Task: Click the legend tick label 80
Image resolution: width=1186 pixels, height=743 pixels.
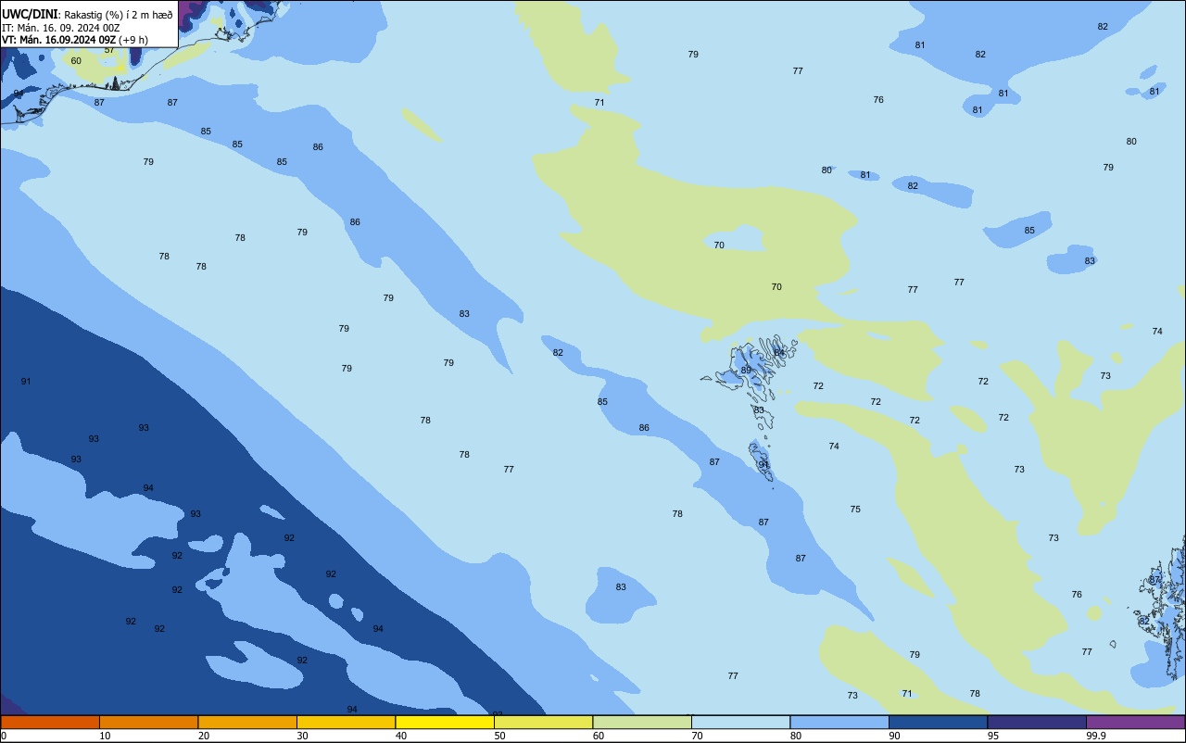Action: click(x=795, y=736)
